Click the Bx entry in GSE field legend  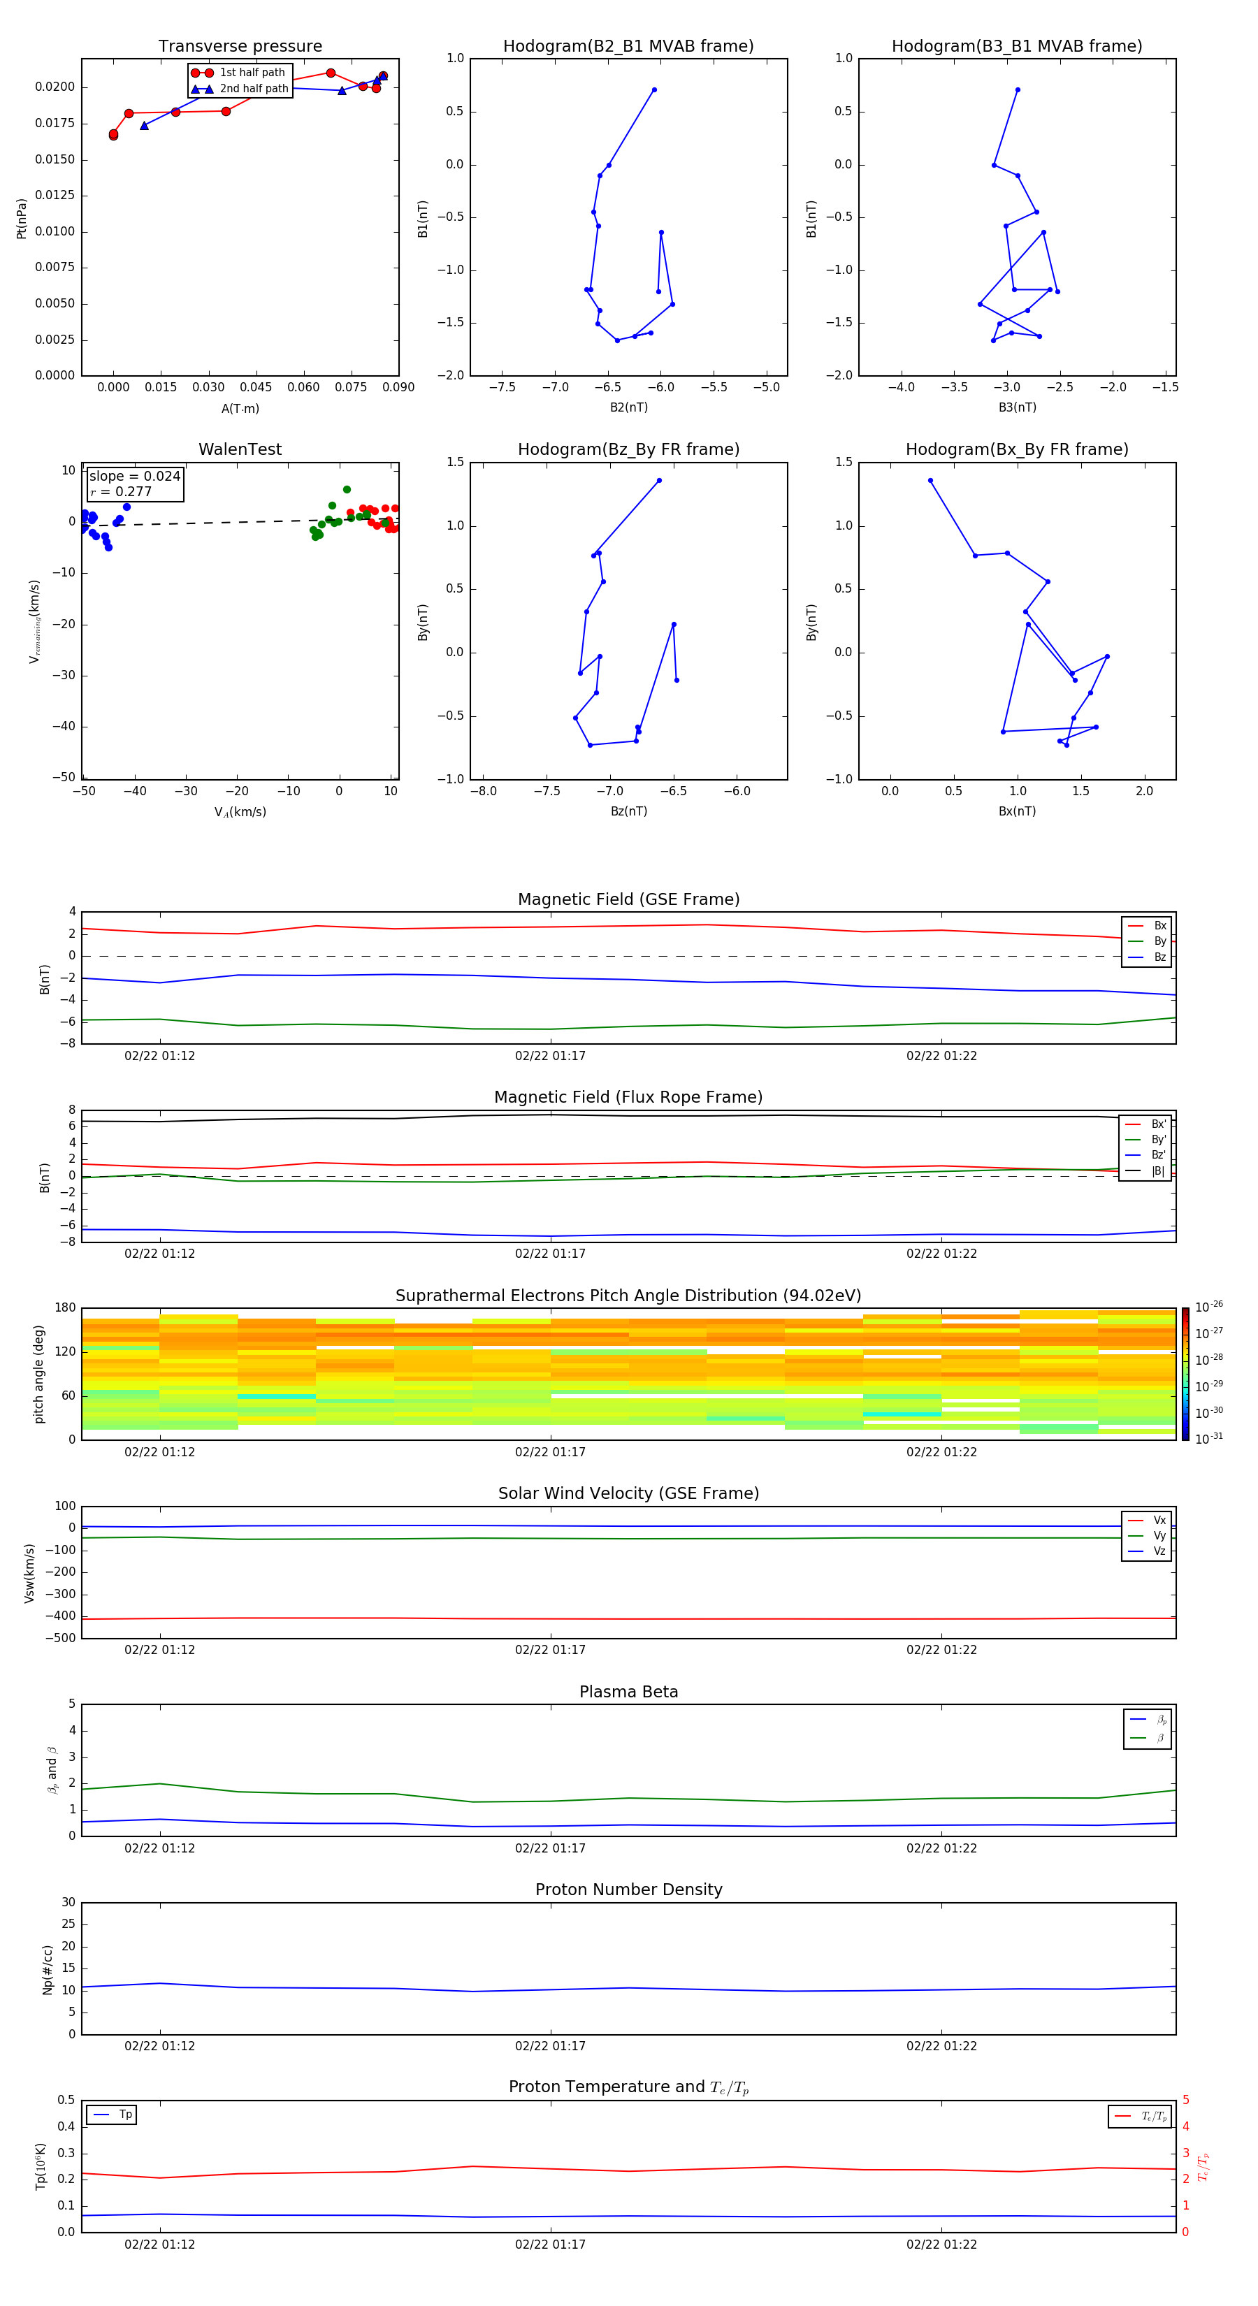point(1147,926)
